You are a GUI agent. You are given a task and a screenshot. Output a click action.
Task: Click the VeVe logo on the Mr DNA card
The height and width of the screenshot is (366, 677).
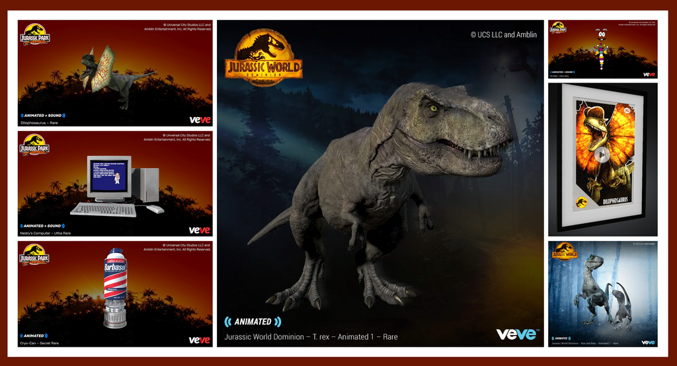[649, 75]
